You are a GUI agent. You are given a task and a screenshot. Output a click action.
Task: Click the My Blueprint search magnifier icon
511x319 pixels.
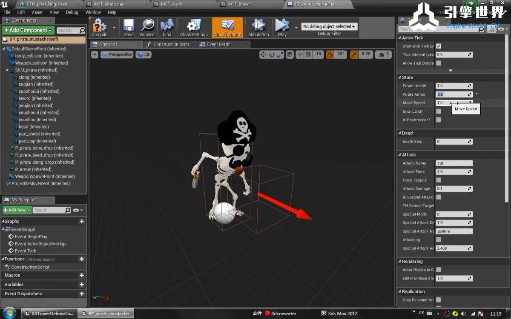68,210
